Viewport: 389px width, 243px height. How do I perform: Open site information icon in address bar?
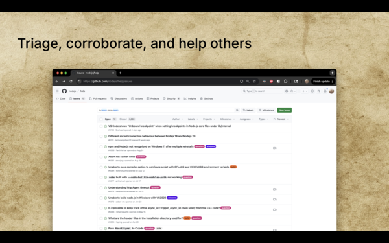click(79, 82)
